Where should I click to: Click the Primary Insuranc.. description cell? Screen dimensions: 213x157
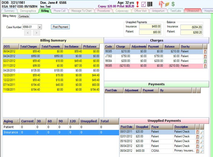click(184, 151)
